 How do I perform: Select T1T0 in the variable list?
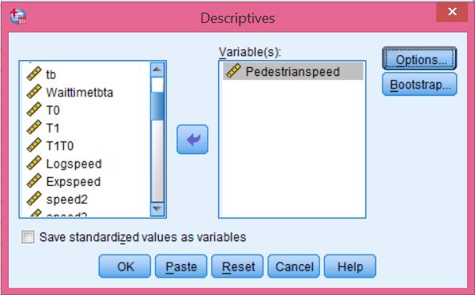(x=60, y=146)
